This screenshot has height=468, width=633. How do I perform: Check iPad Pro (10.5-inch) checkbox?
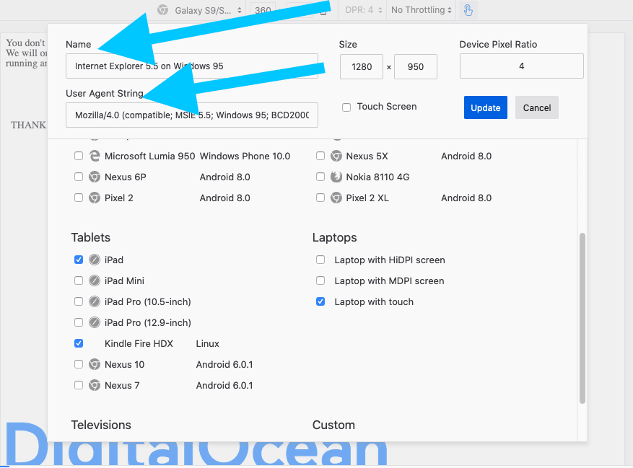(79, 301)
